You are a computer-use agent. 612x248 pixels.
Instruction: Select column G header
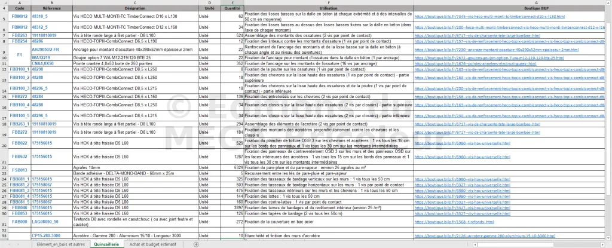click(x=512, y=3)
